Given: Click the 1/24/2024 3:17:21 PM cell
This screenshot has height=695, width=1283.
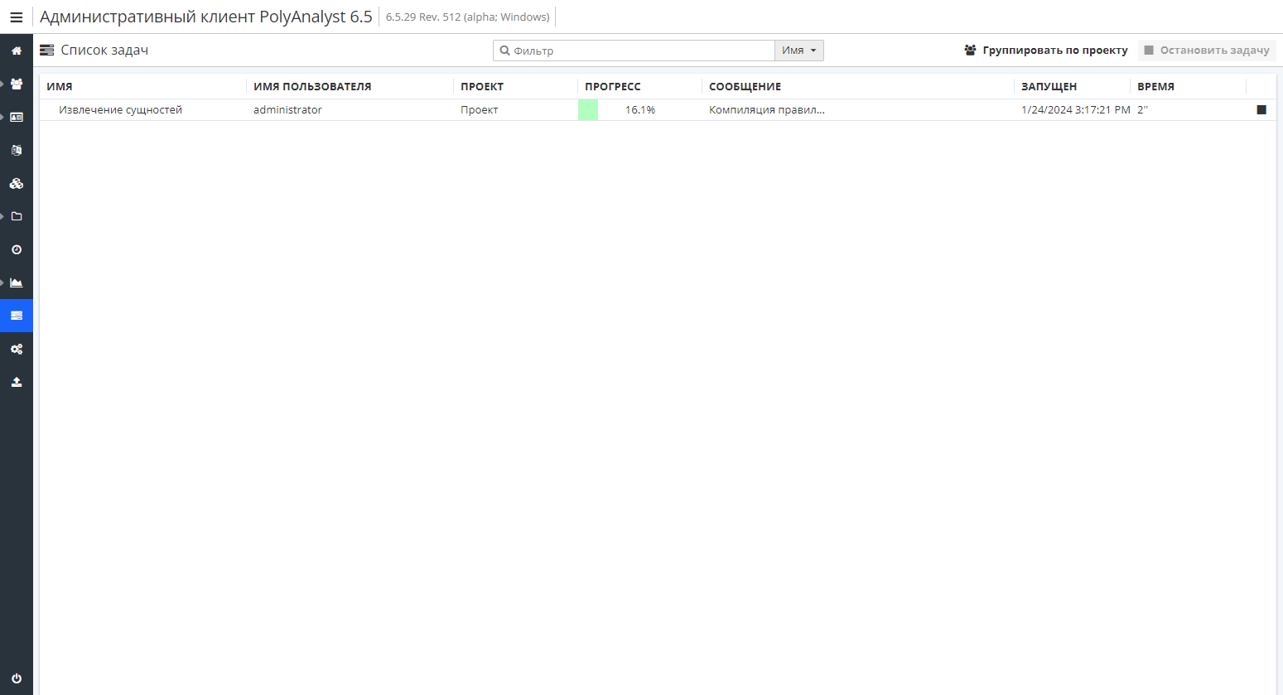Looking at the screenshot, I should tap(1075, 109).
